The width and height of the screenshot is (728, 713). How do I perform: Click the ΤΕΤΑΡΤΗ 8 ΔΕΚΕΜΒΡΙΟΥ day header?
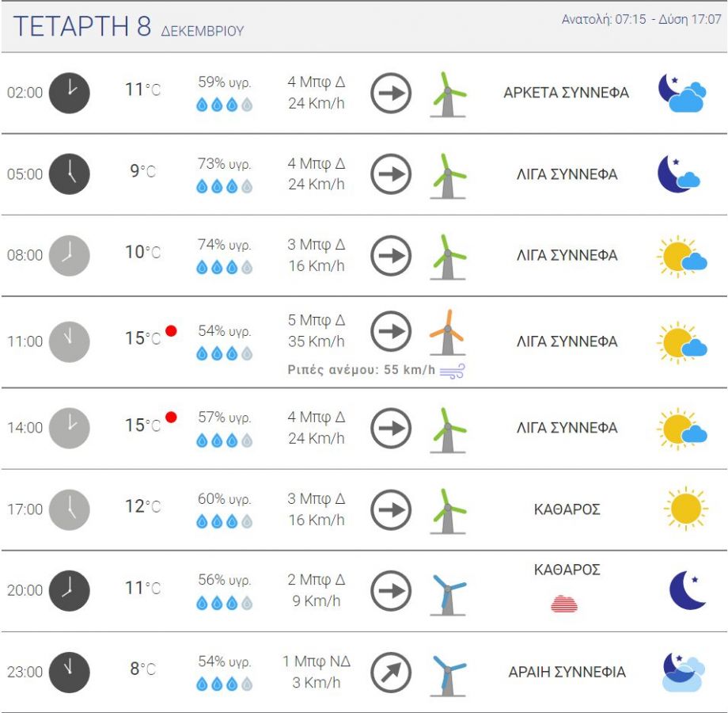(x=129, y=28)
